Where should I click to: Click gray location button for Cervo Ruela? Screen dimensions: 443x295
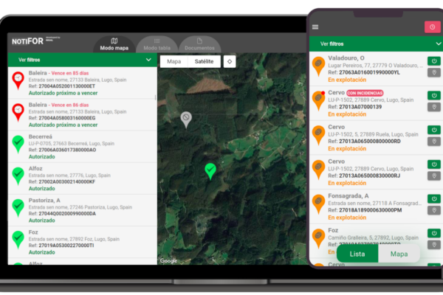434,142
